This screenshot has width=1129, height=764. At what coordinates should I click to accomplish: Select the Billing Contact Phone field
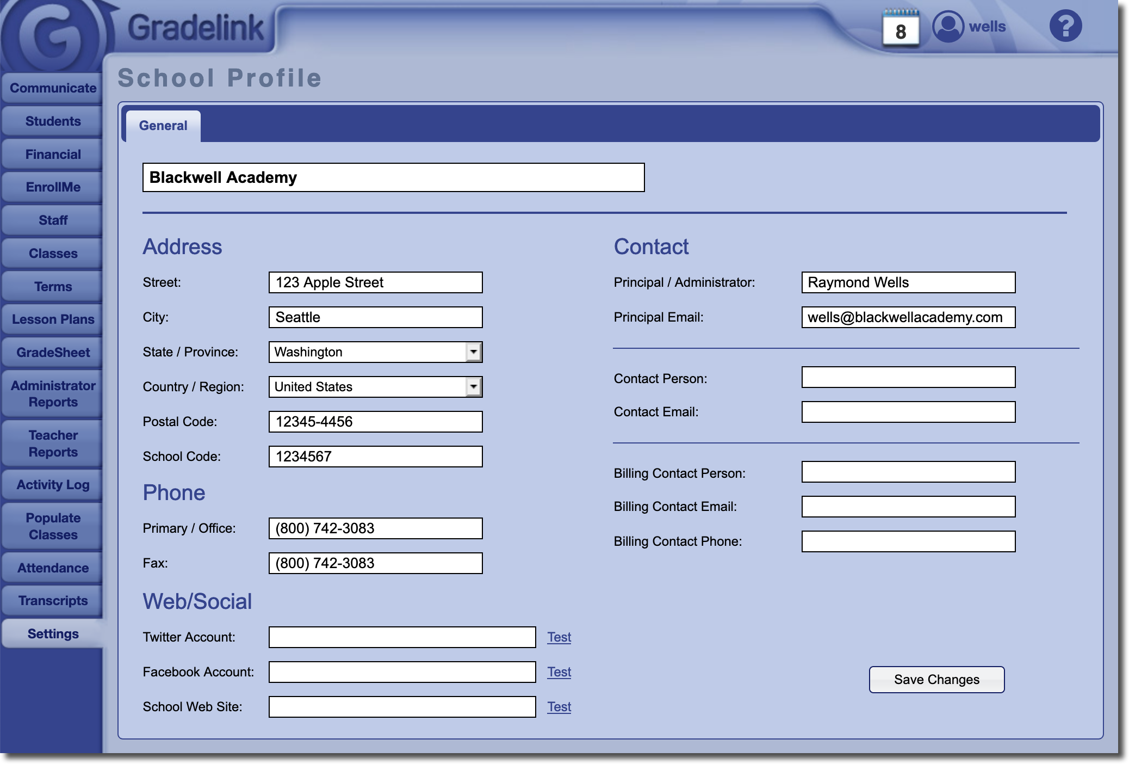click(x=908, y=541)
